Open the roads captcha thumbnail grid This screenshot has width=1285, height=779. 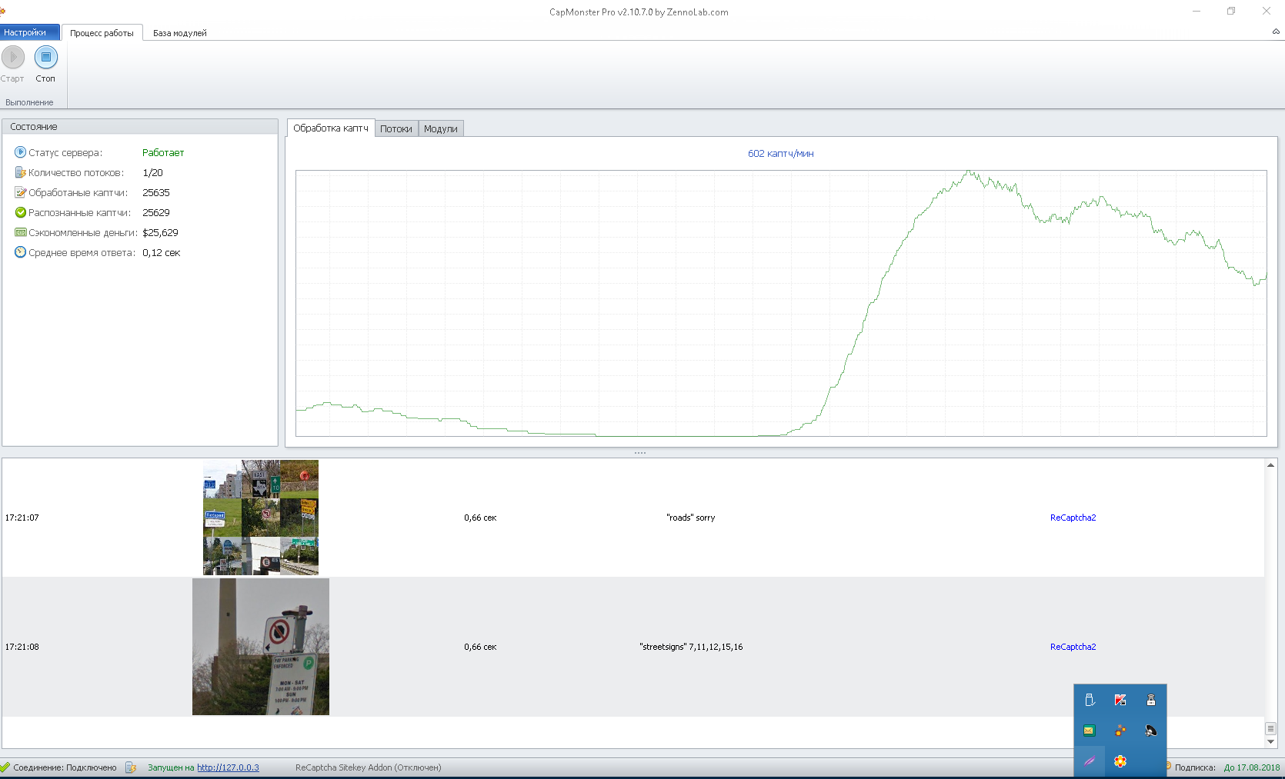[261, 518]
